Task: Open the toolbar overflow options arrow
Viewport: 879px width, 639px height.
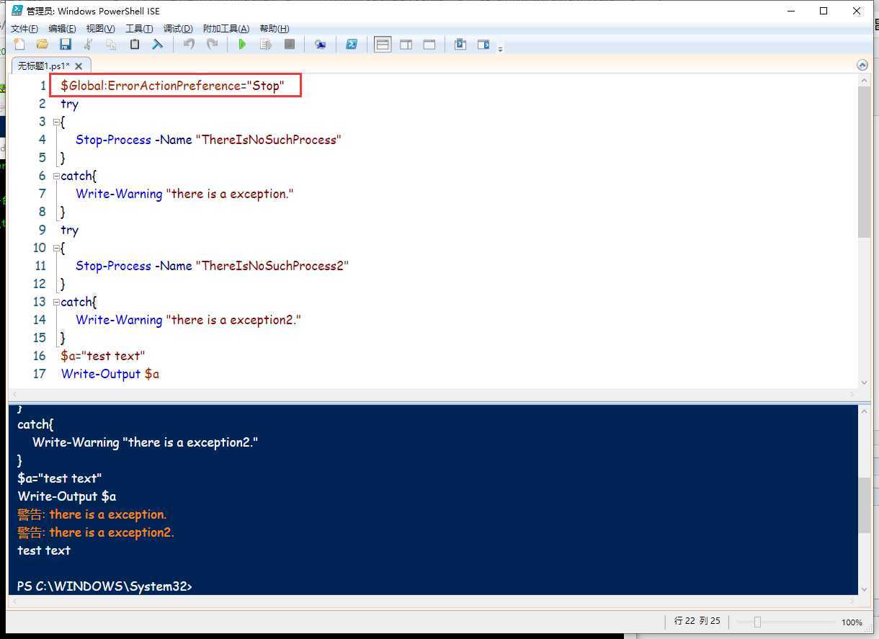Action: 500,48
